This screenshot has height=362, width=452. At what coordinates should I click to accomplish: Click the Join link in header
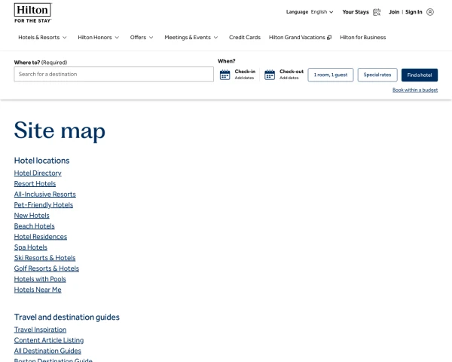(x=394, y=12)
